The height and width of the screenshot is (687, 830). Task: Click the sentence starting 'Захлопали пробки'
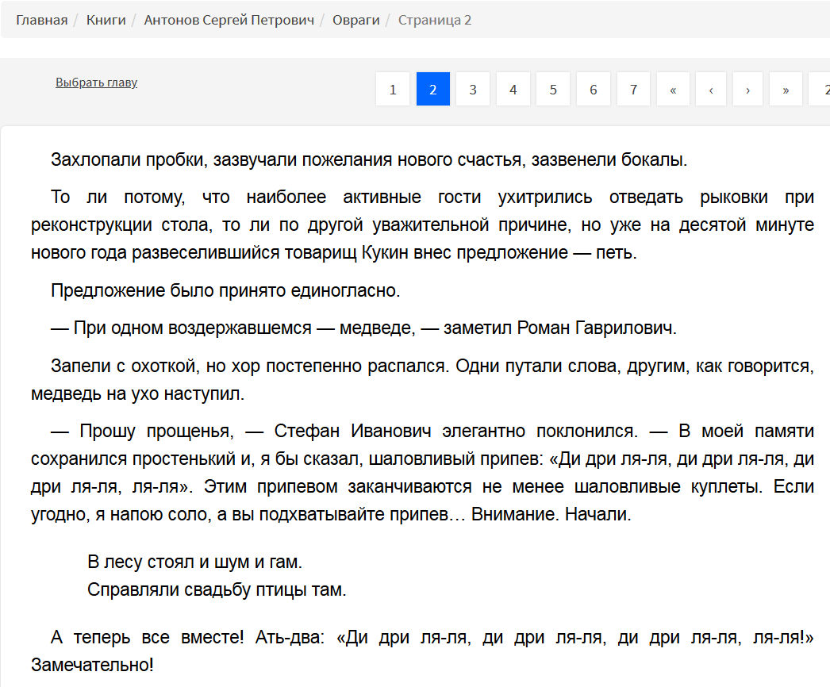coord(369,159)
